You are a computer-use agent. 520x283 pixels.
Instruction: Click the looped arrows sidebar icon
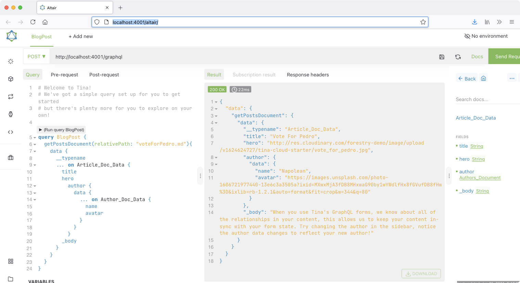tap(11, 97)
